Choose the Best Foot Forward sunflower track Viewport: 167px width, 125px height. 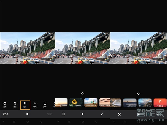[76, 102]
